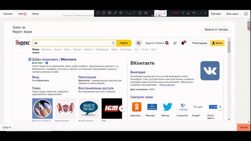Expand the Ещё more tabs menu
The width and height of the screenshot is (251, 141).
[x=154, y=49]
